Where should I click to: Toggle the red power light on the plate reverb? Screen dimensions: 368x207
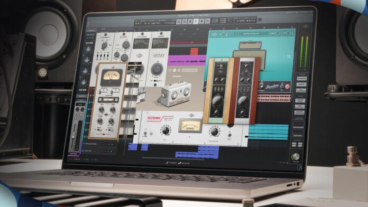click(104, 134)
